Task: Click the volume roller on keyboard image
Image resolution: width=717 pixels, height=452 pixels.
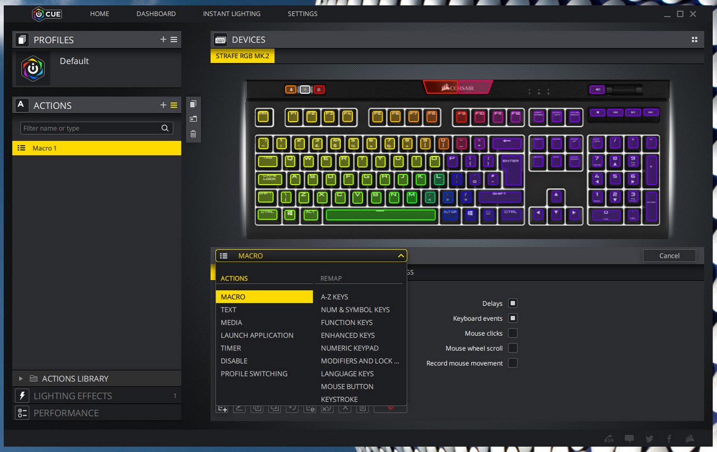Action: (625, 89)
